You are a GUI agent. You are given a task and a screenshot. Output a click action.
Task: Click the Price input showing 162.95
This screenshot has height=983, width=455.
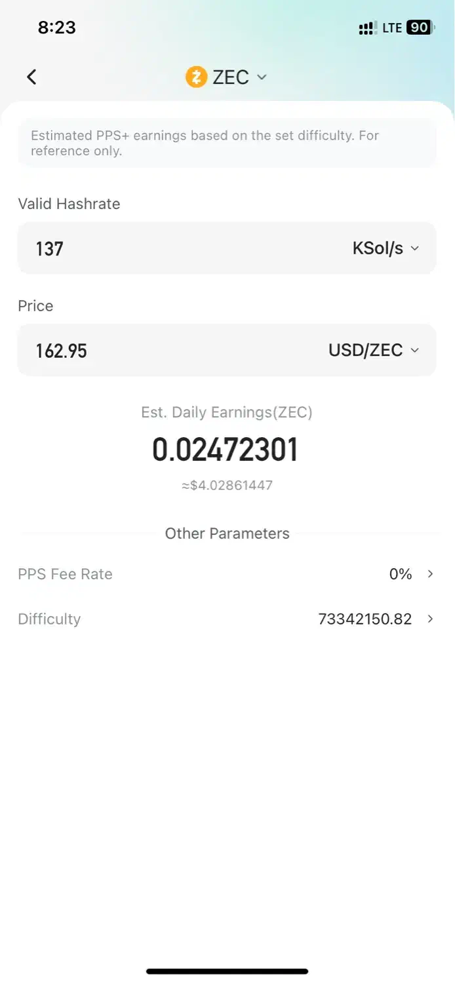pos(164,350)
